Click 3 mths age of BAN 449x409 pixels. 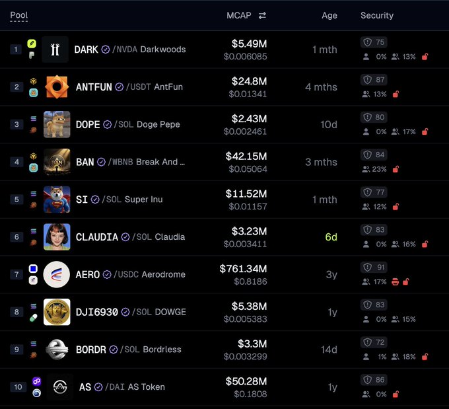(321, 163)
